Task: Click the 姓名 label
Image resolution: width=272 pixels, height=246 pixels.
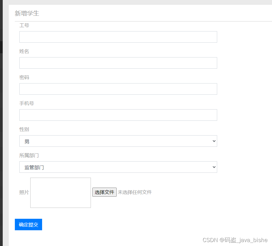Action: (x=24, y=51)
